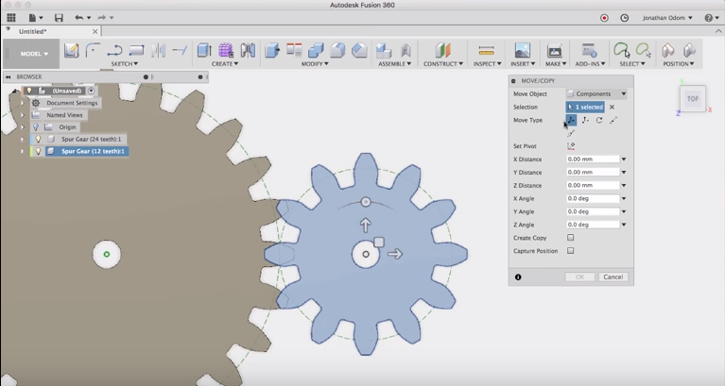This screenshot has width=725, height=386.
Task: Open the ASSEMBLE menu
Action: 394,64
